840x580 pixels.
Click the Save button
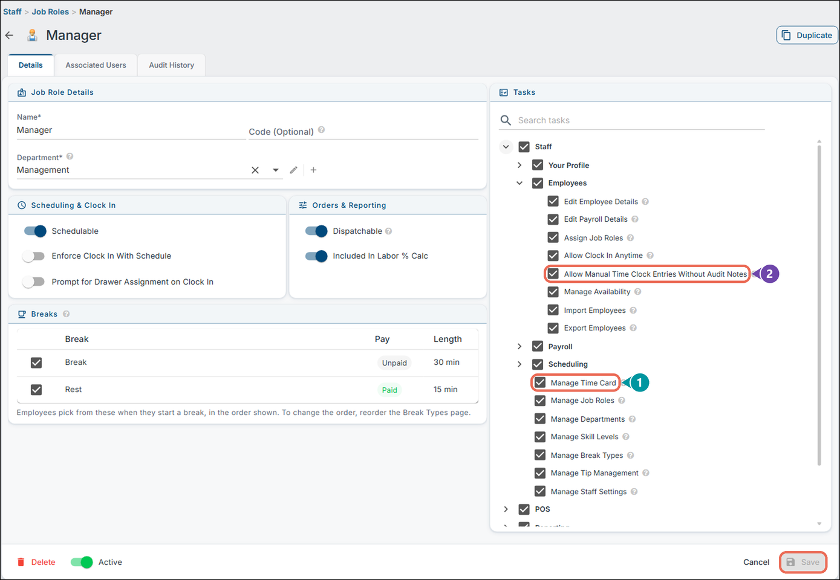point(803,562)
